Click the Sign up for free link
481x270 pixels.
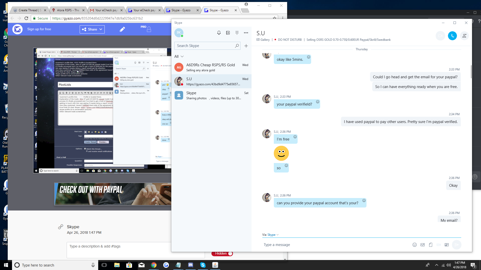click(x=39, y=29)
